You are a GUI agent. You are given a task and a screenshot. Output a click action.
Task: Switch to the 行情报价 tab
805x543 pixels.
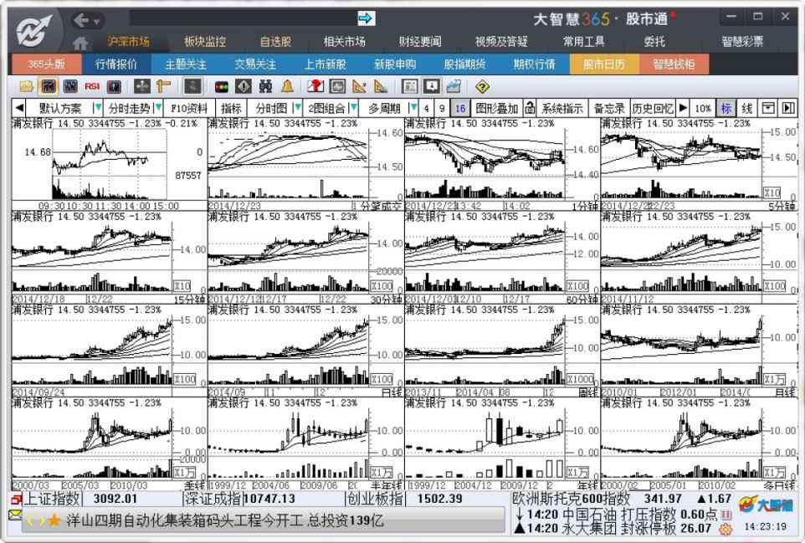pyautogui.click(x=116, y=64)
